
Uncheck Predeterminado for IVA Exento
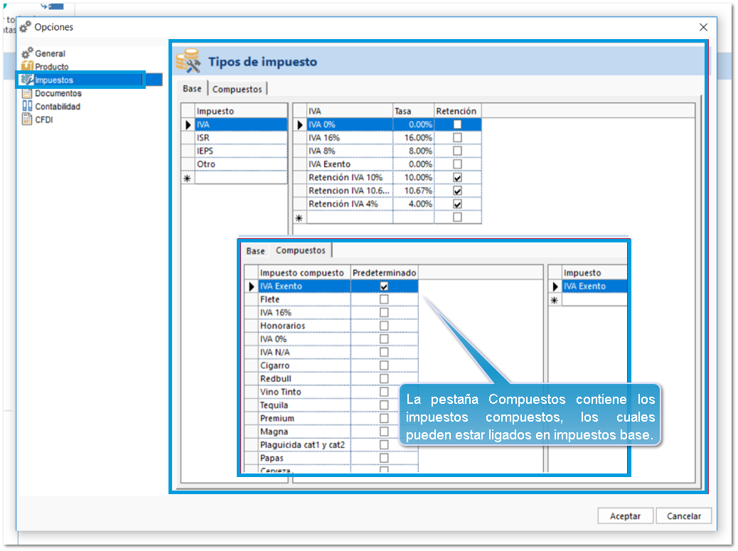point(384,286)
